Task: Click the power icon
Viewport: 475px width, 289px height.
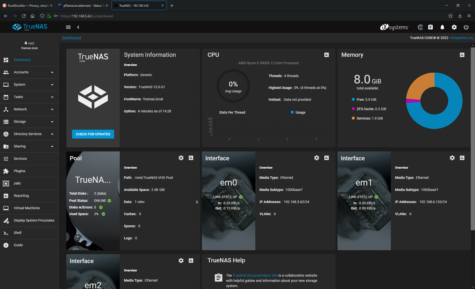Action: point(466,27)
